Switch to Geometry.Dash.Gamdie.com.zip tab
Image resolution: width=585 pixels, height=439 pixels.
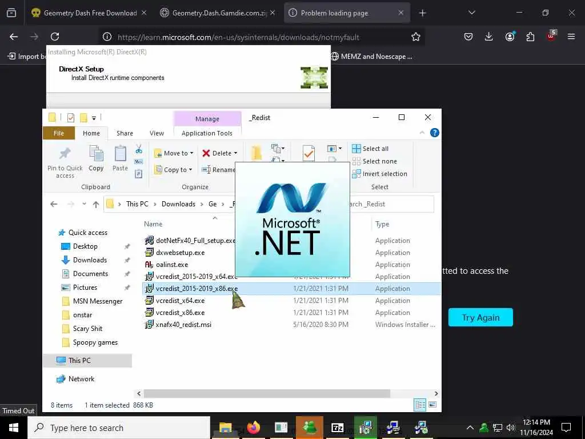(x=218, y=13)
